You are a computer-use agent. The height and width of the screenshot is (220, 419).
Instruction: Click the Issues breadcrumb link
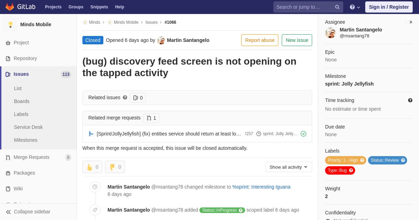pos(152,22)
